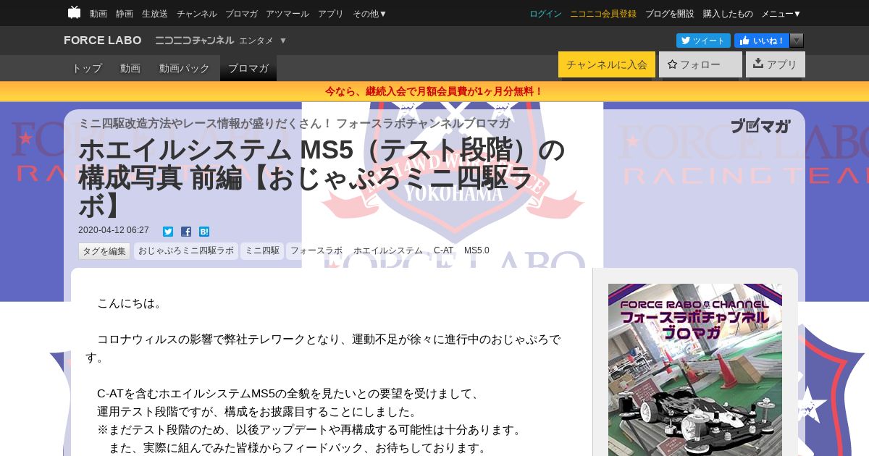Select the ミニ四駆 tag
The image size is (869, 456).
point(262,251)
